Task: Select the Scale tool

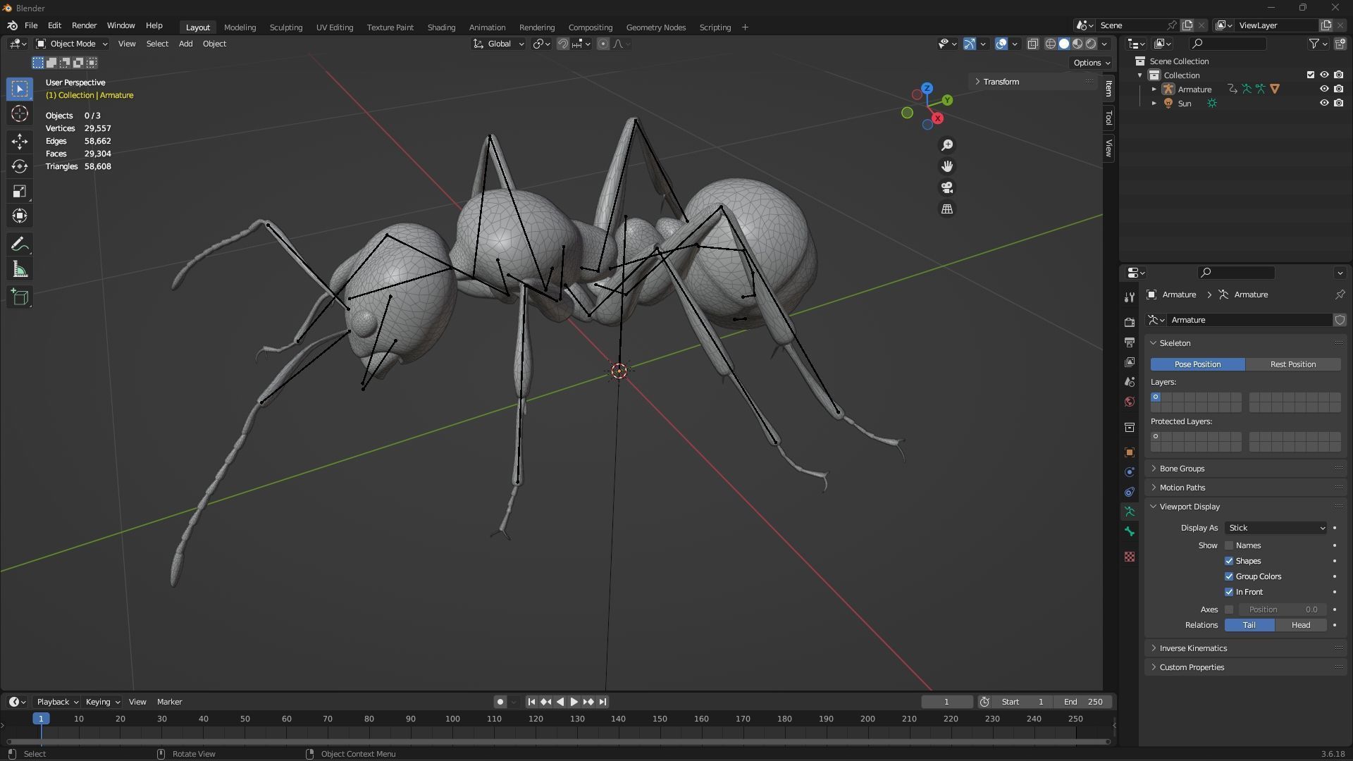Action: pyautogui.click(x=20, y=192)
